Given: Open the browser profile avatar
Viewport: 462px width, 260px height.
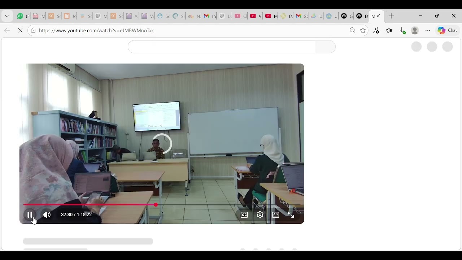Looking at the screenshot, I should (x=415, y=30).
